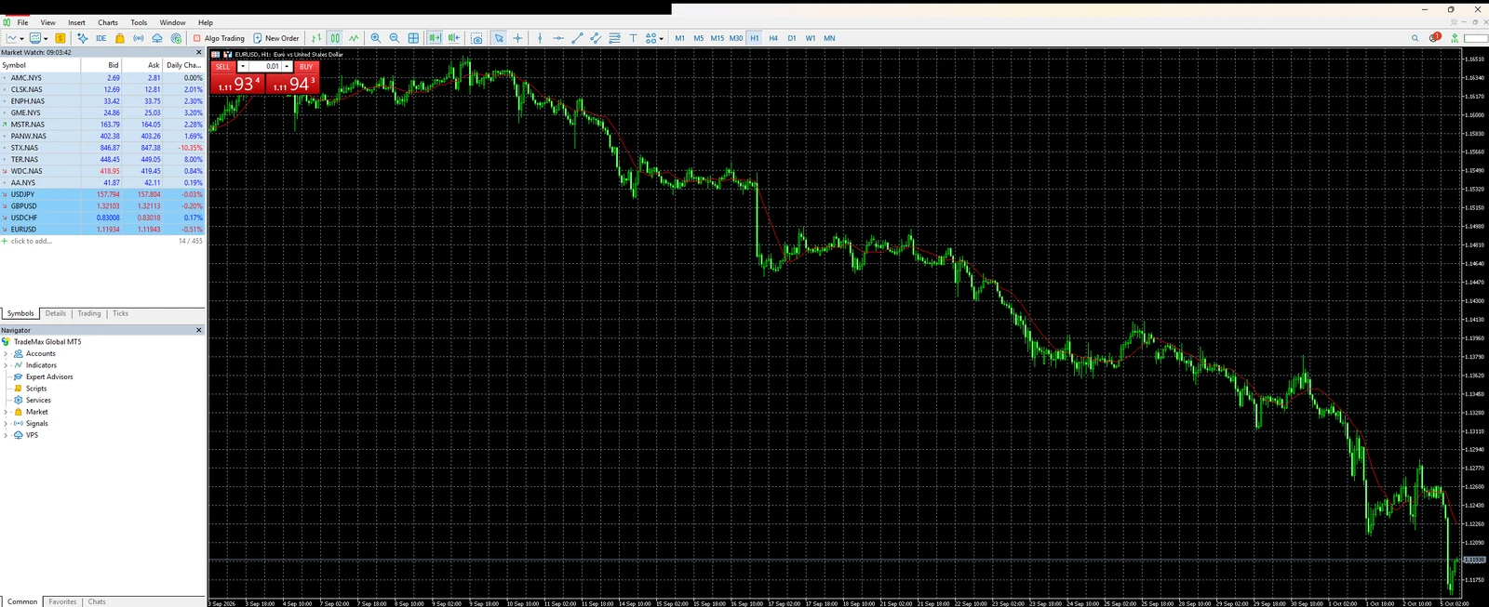Zoom out on the chart
The height and width of the screenshot is (607, 1489).
395,38
